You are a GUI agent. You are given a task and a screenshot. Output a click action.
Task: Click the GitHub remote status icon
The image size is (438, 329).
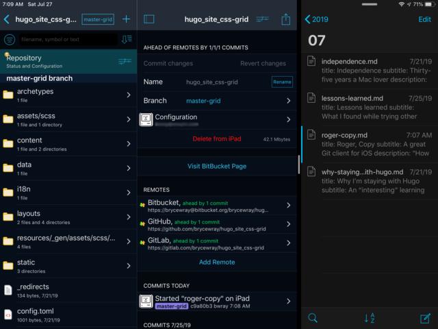[x=142, y=224]
